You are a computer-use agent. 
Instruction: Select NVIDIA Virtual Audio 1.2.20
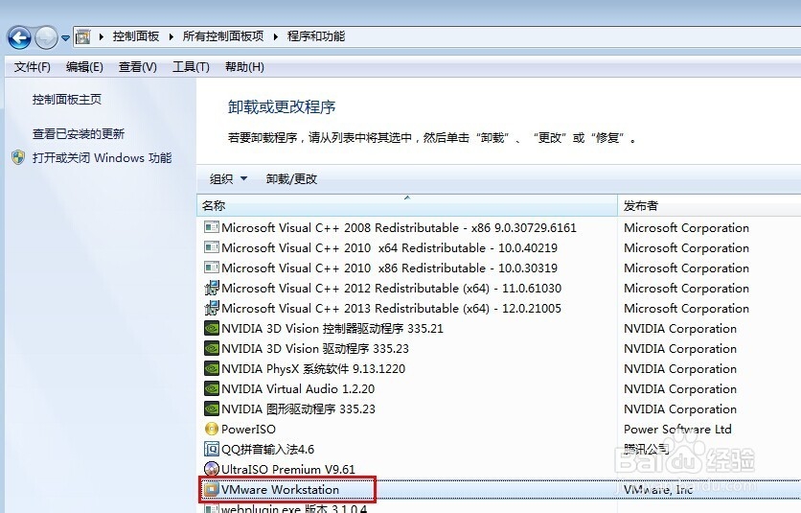298,389
